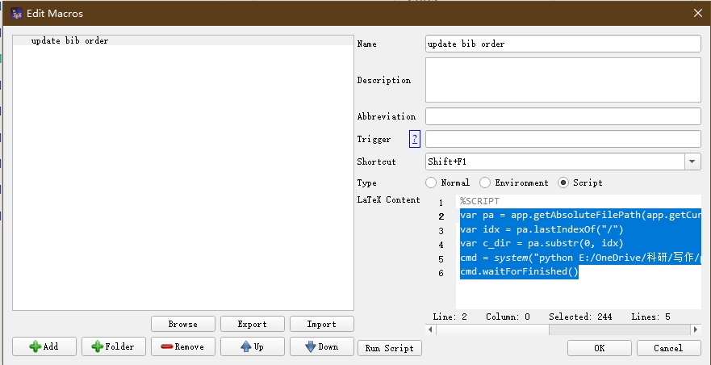Move the macro Down

pos(321,346)
